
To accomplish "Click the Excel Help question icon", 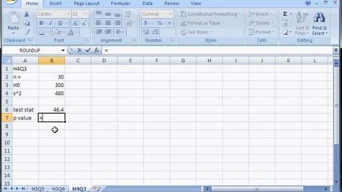I will (308, 3).
